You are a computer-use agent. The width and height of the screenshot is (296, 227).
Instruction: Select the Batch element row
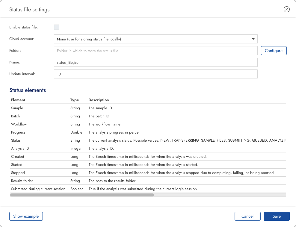click(16, 116)
